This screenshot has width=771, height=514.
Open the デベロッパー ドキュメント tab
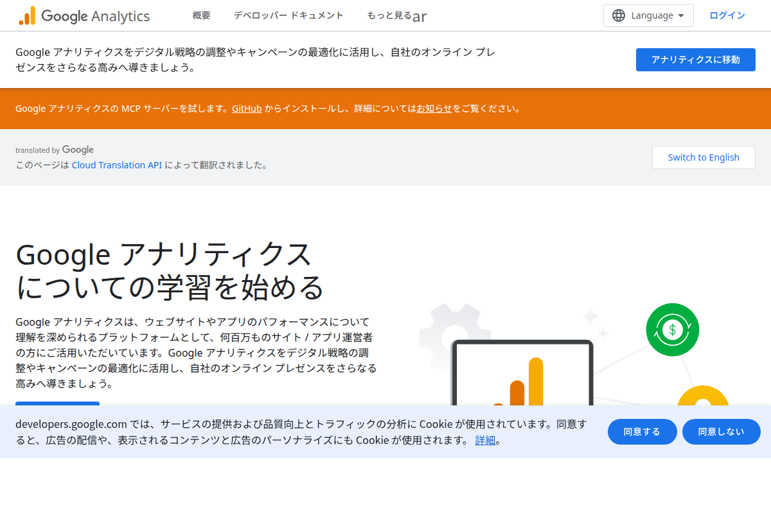click(x=288, y=15)
